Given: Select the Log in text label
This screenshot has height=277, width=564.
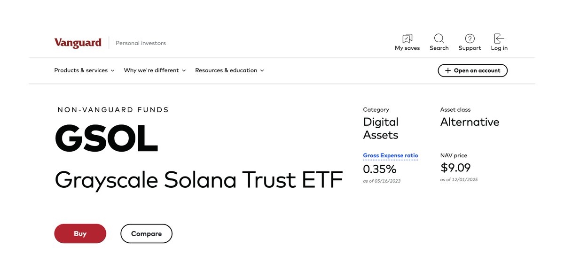Looking at the screenshot, I should pos(499,48).
